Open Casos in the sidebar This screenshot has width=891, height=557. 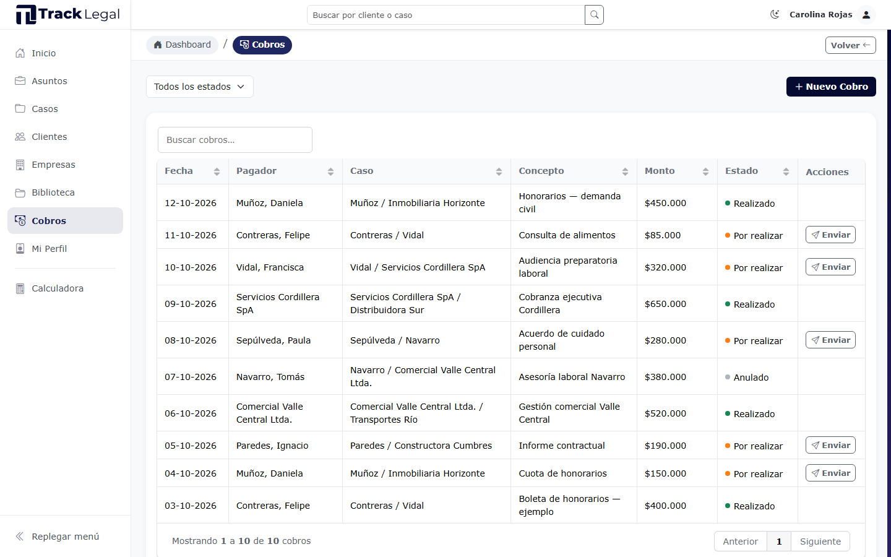[x=65, y=109]
